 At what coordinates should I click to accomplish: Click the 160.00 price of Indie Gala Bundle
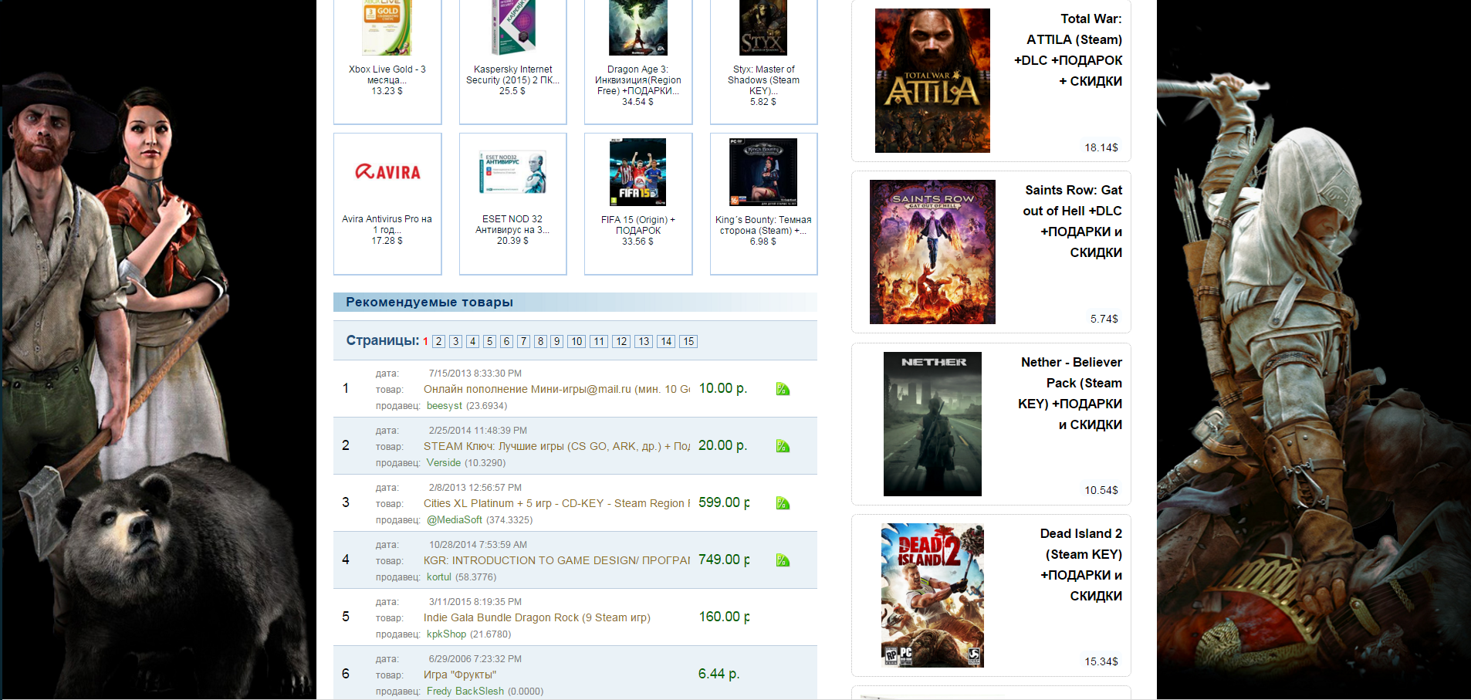pyautogui.click(x=724, y=617)
